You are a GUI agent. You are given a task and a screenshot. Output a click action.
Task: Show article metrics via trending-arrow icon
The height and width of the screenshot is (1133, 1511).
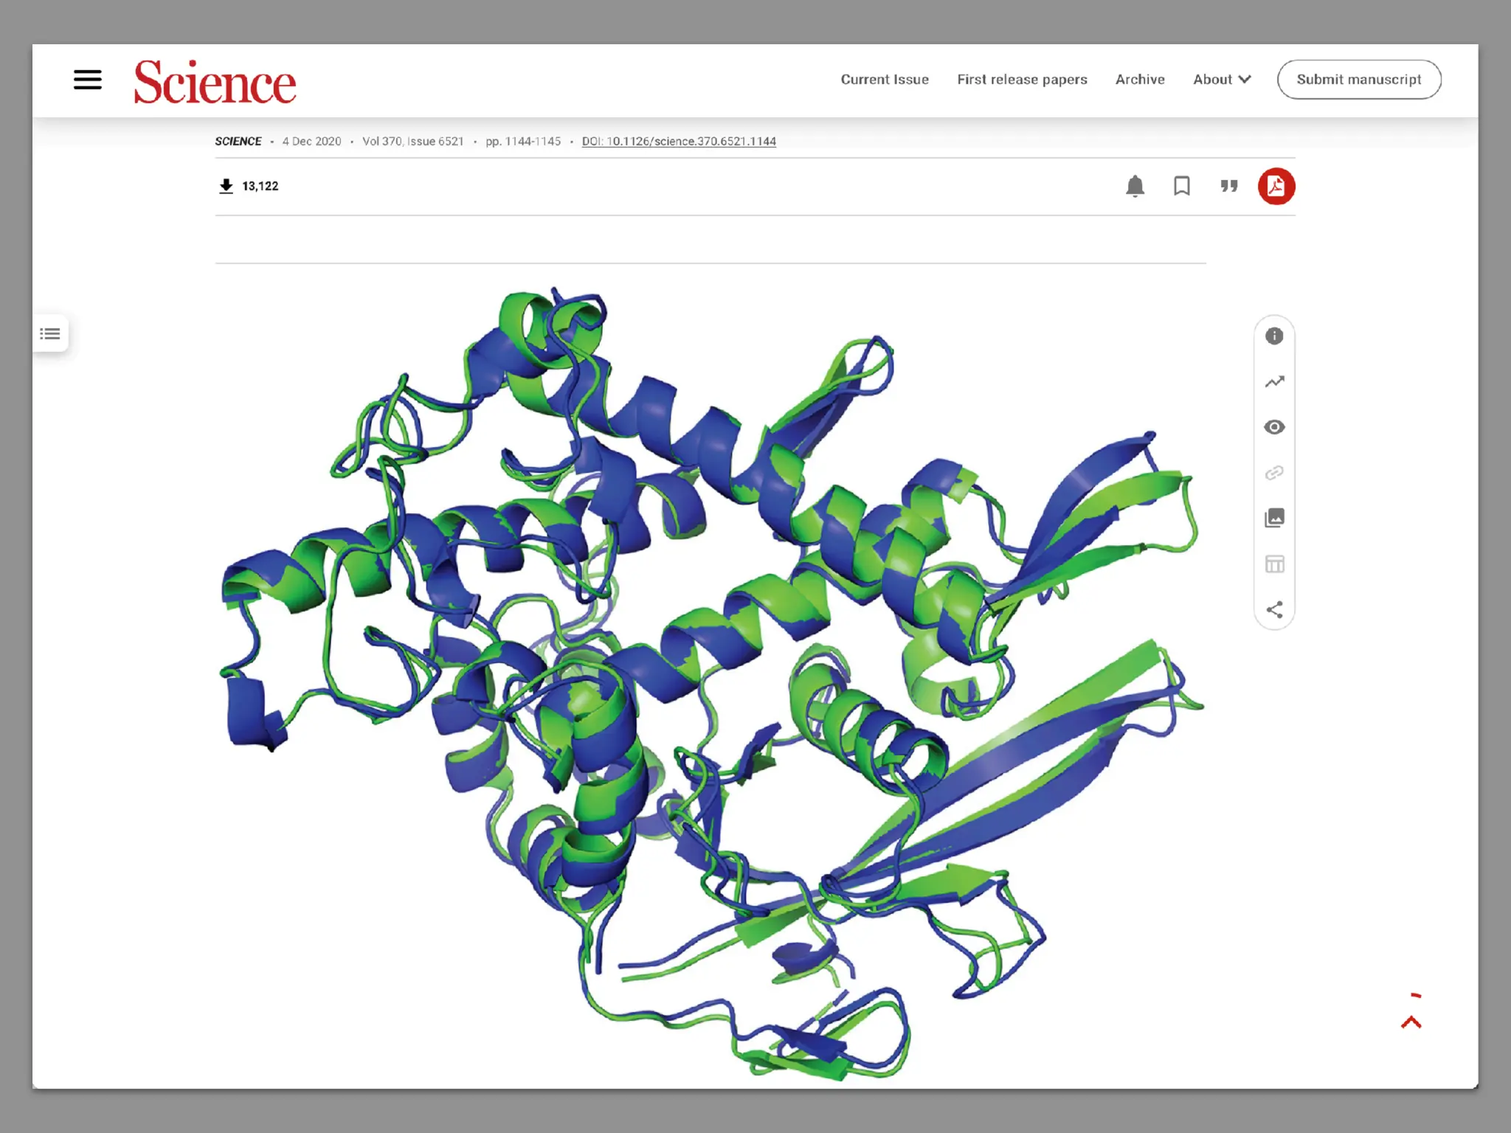1274,382
